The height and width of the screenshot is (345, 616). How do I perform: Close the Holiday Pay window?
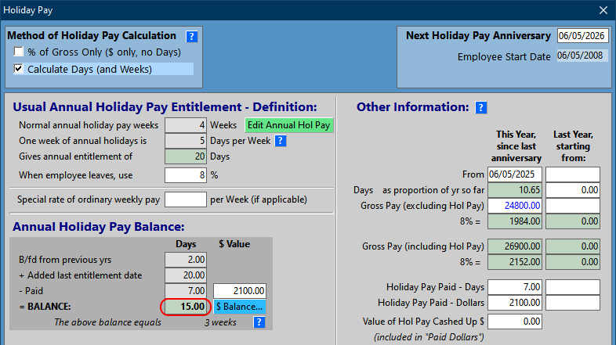click(x=603, y=10)
